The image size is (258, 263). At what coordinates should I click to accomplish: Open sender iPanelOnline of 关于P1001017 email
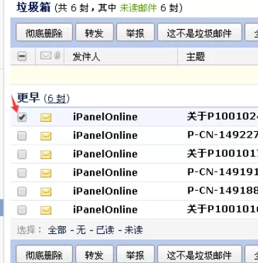[105, 154]
